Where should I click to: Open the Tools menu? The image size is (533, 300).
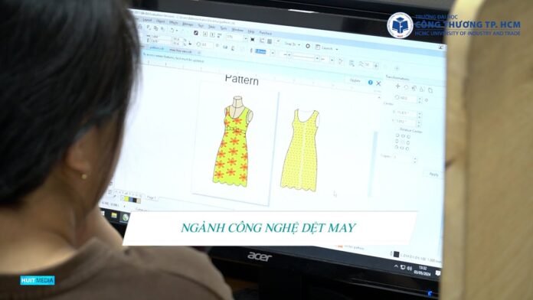(224, 28)
